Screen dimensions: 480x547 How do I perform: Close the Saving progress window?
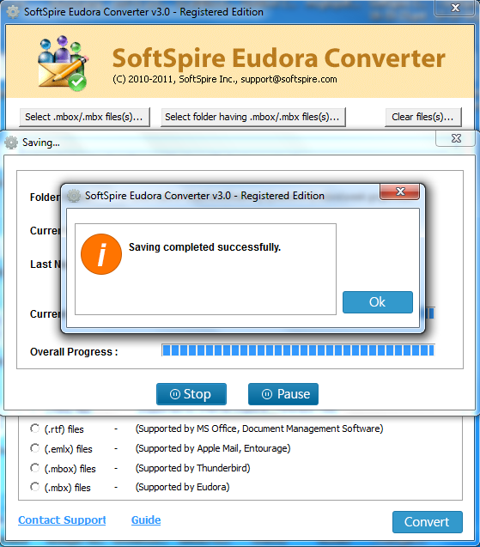[456, 138]
